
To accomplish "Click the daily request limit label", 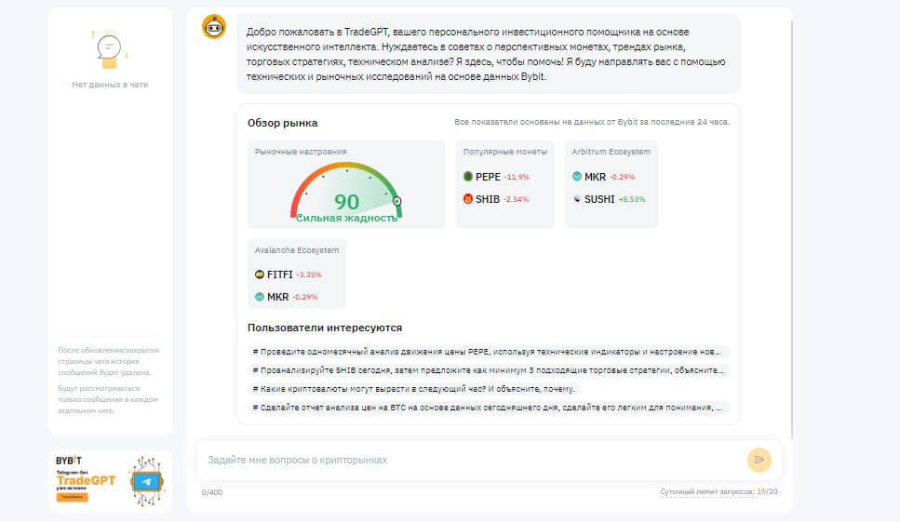I will (x=706, y=491).
